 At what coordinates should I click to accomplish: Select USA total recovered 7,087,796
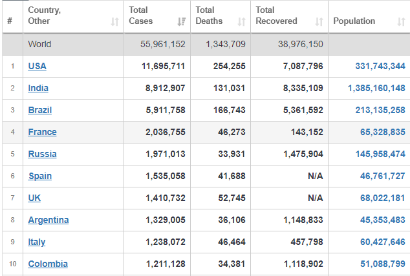[303, 66]
